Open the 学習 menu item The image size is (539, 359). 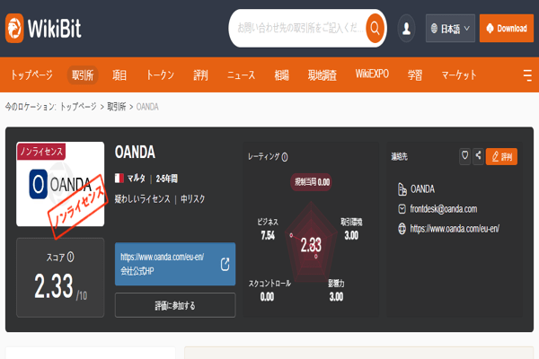[x=415, y=74]
